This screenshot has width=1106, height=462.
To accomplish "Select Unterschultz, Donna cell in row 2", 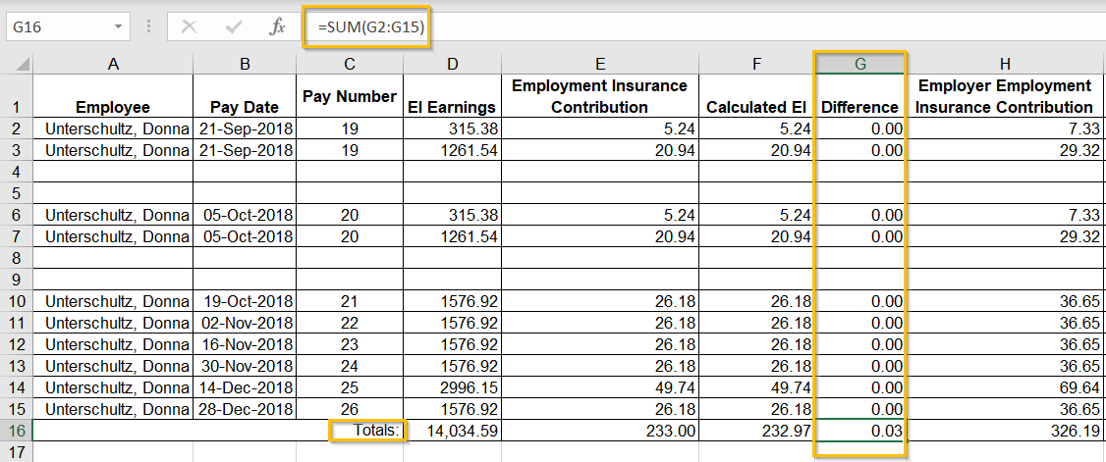I will 113,128.
